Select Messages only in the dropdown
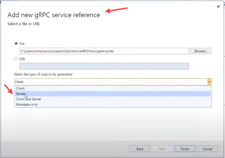225x158 pixels. [x=27, y=105]
